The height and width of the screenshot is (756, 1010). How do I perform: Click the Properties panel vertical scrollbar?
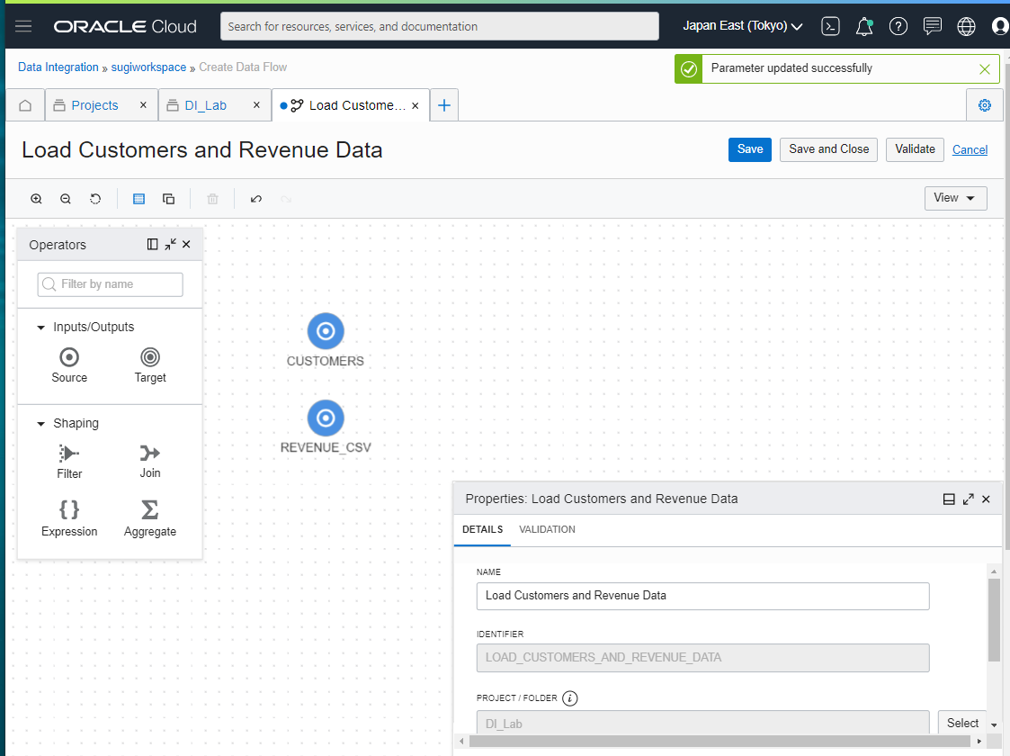click(x=994, y=620)
